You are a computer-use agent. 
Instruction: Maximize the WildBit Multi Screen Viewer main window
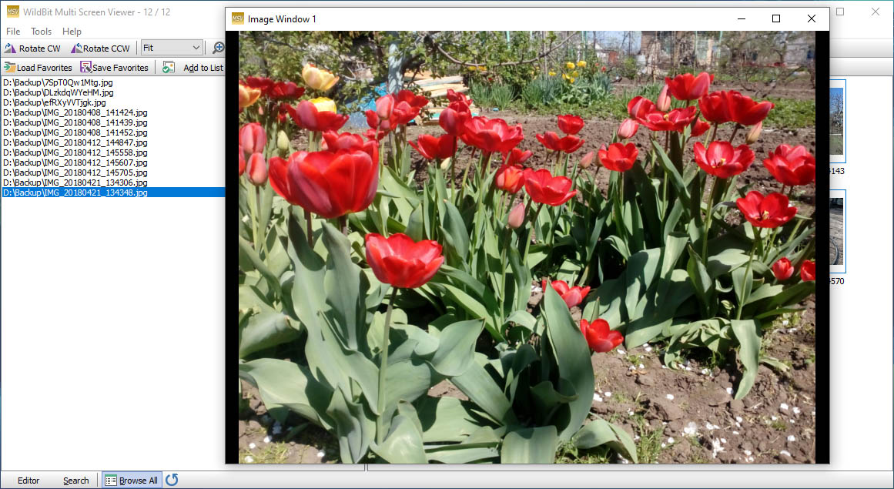tap(840, 12)
